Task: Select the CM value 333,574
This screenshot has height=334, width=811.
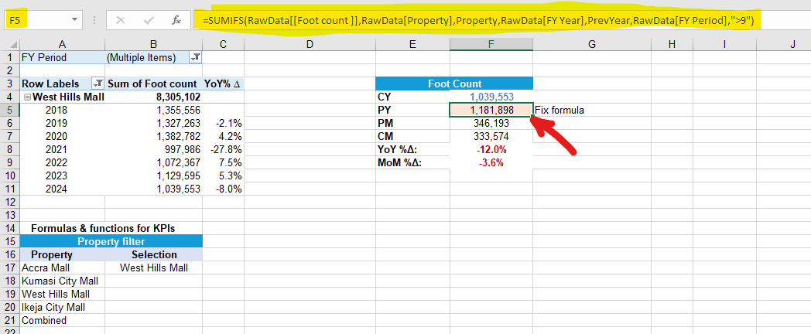Action: pos(491,137)
